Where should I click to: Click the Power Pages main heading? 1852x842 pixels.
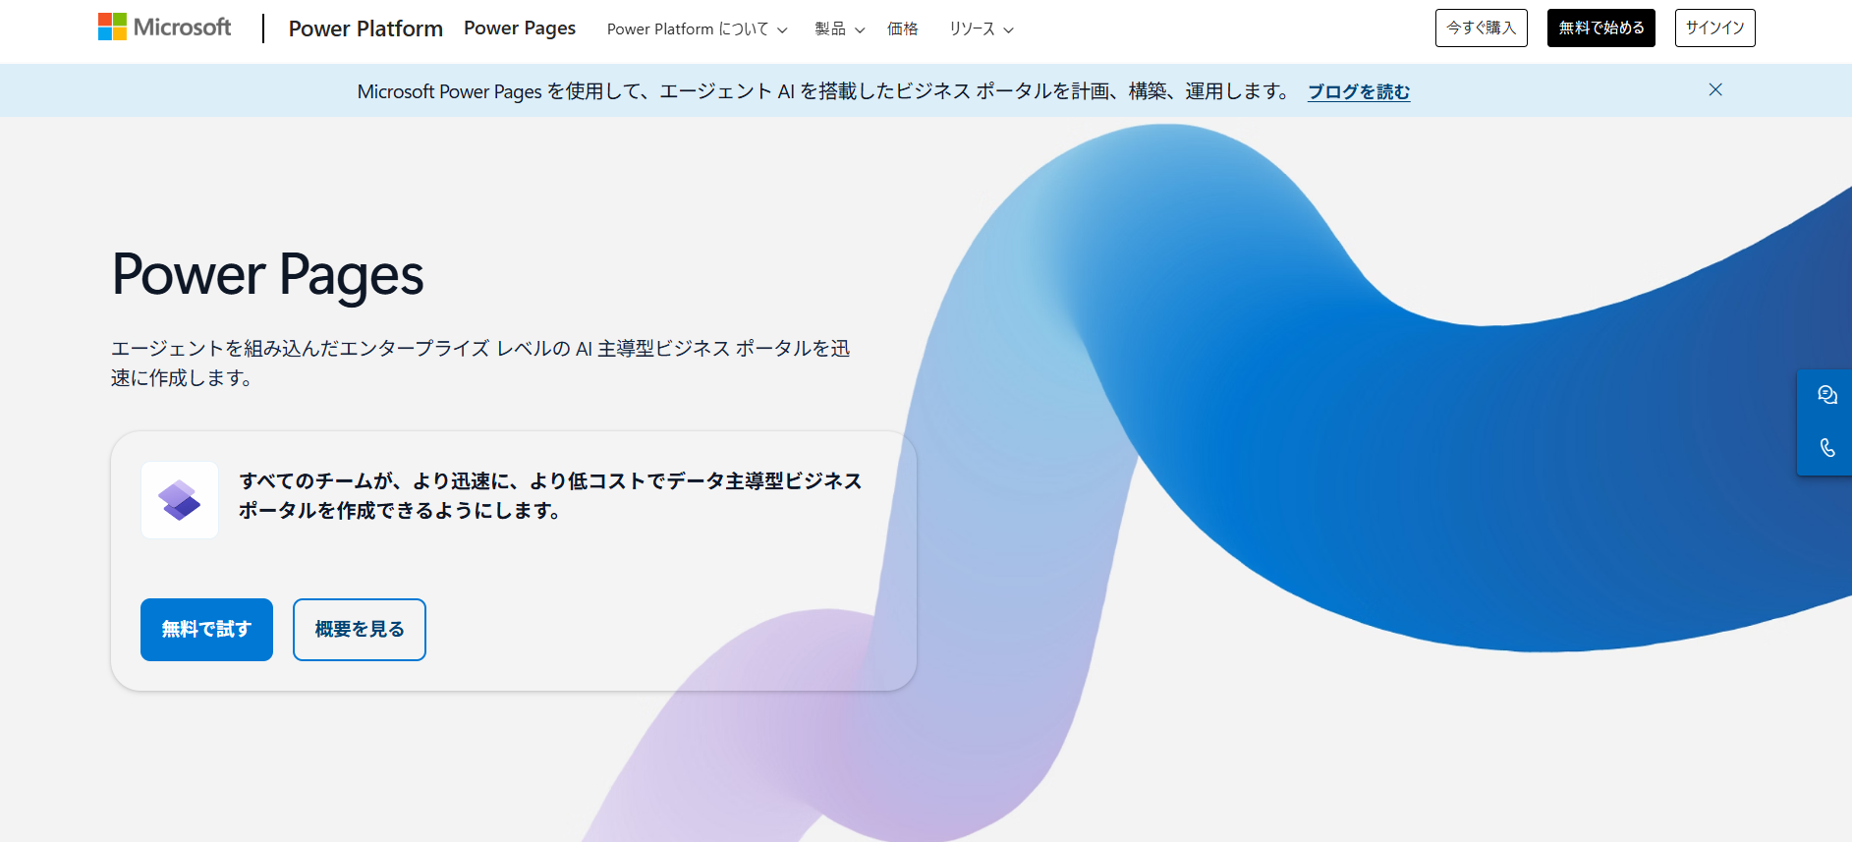[x=268, y=275]
